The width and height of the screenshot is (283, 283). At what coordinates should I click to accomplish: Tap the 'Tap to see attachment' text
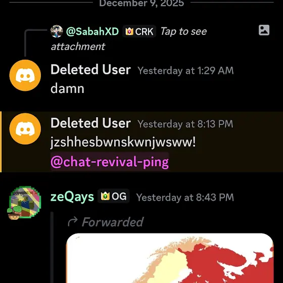(x=129, y=39)
